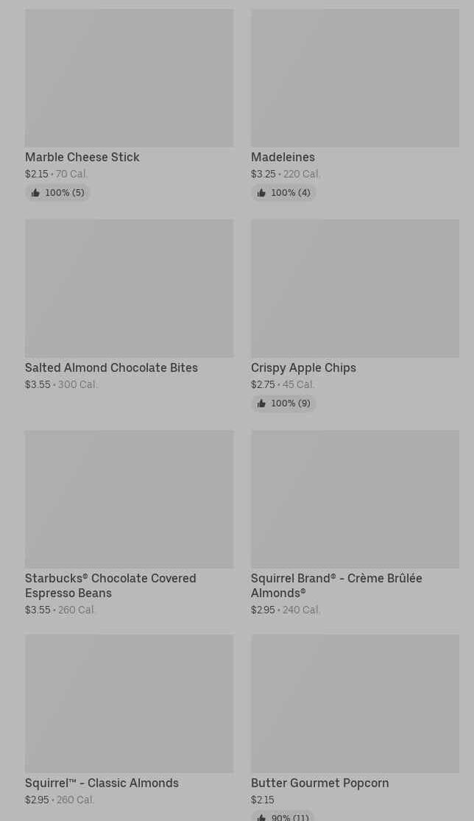Select the Squirrel Classic Almonds image
Image resolution: width=474 pixels, height=821 pixels.
[x=129, y=703]
